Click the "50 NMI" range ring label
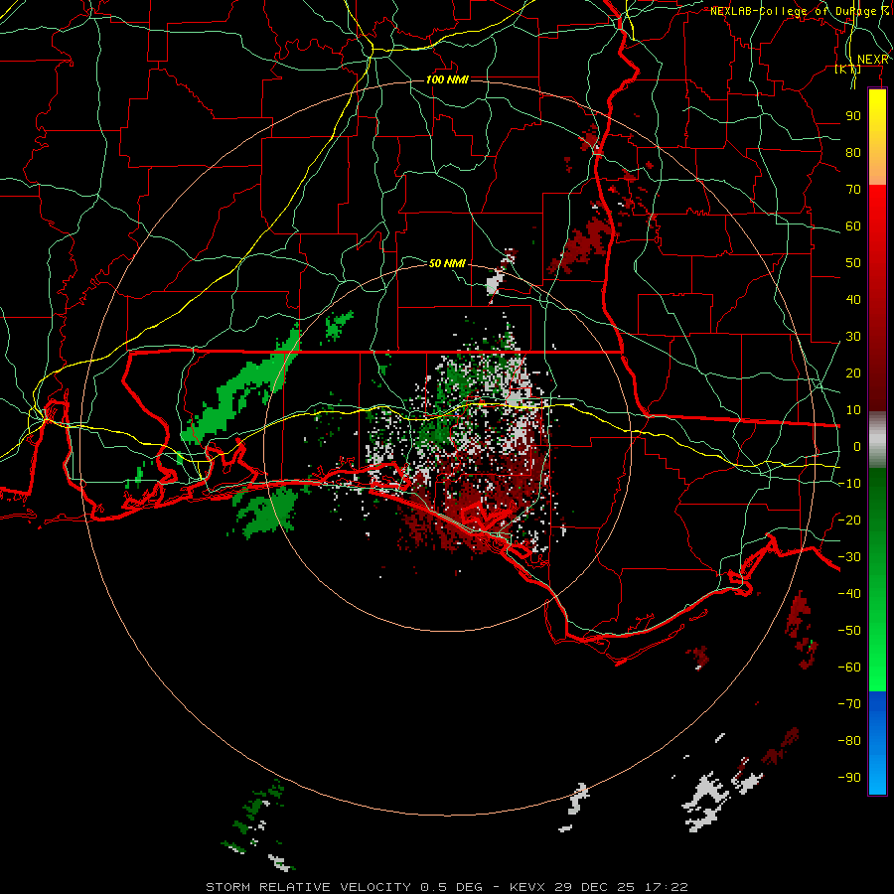This screenshot has width=894, height=894. (x=447, y=263)
